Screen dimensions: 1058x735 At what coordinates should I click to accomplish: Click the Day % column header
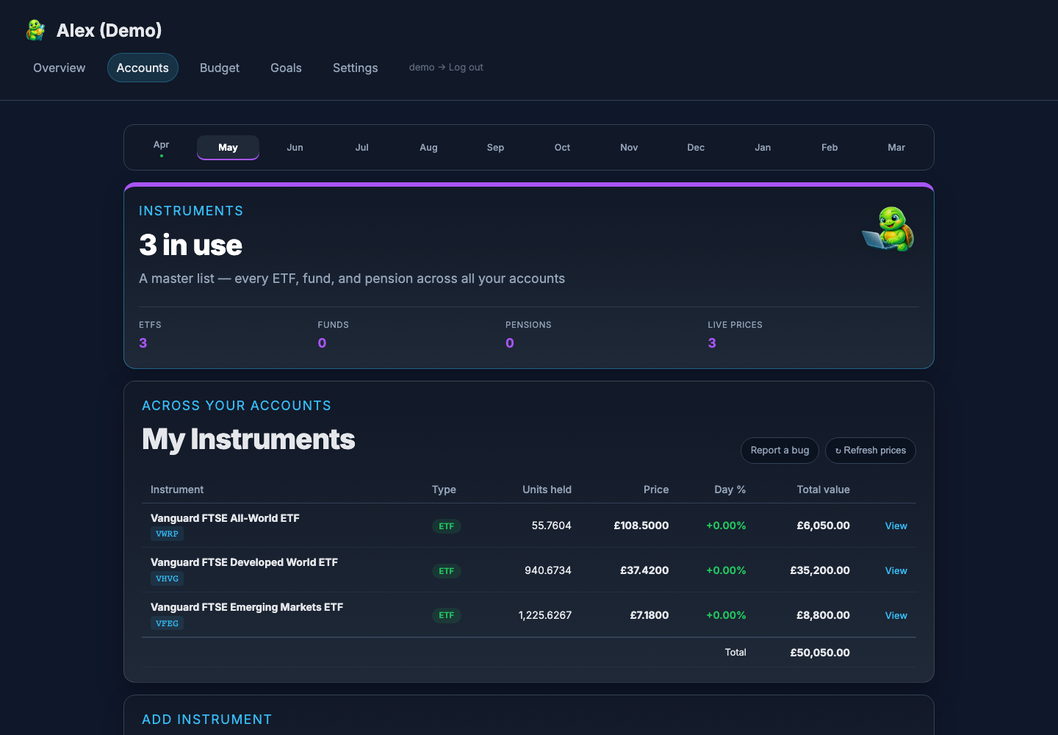click(x=730, y=490)
